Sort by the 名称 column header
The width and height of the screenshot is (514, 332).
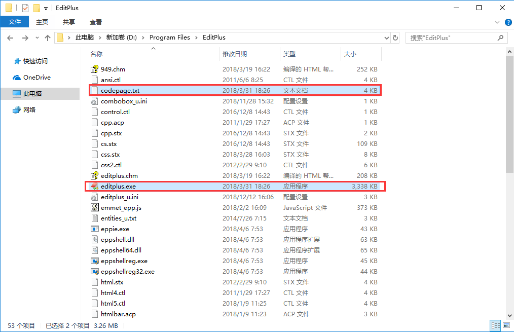(154, 54)
